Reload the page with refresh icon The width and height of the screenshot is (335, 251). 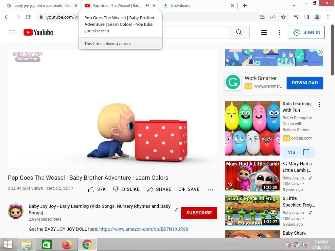[28, 17]
